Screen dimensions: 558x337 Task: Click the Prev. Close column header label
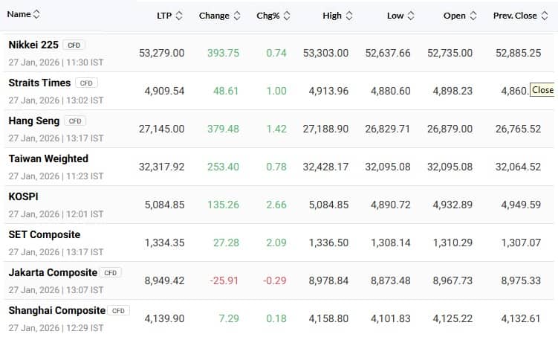coord(515,16)
